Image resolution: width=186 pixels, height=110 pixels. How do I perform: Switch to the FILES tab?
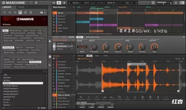pos(21,7)
